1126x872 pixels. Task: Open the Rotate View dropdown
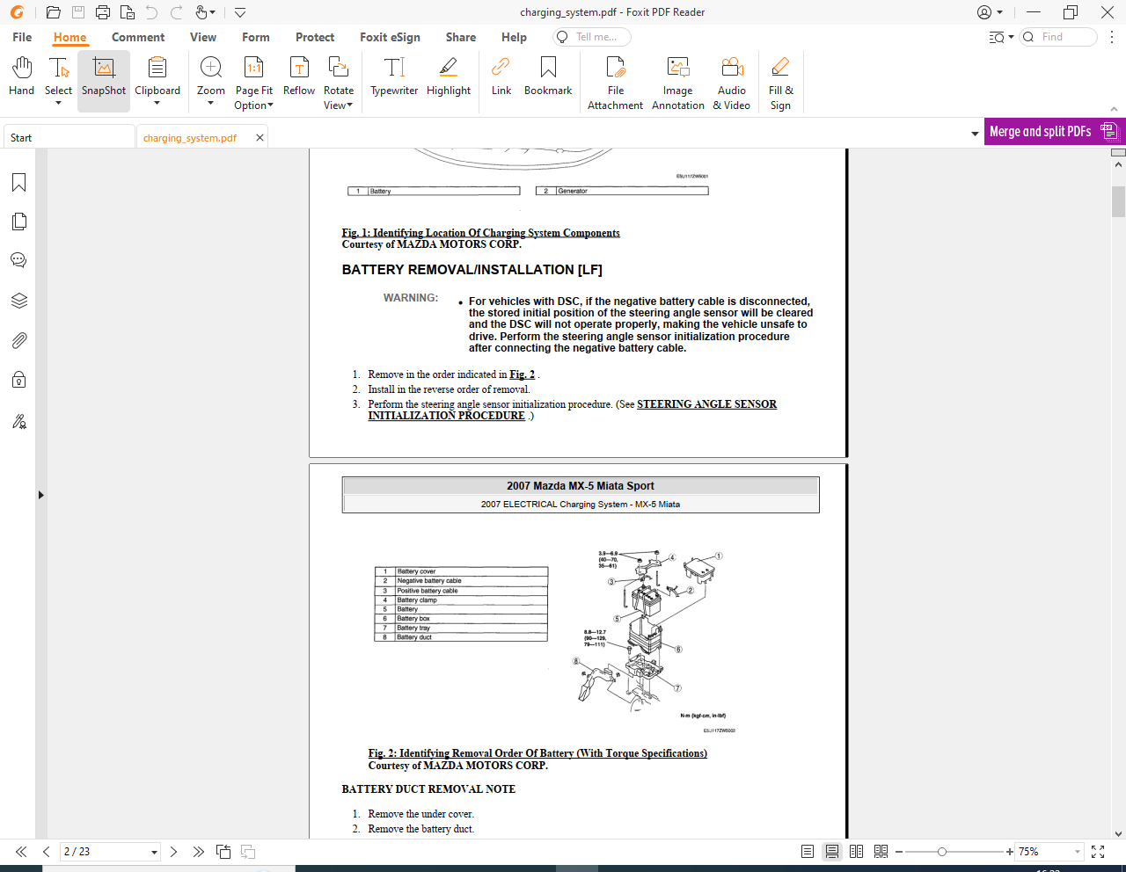tap(338, 105)
